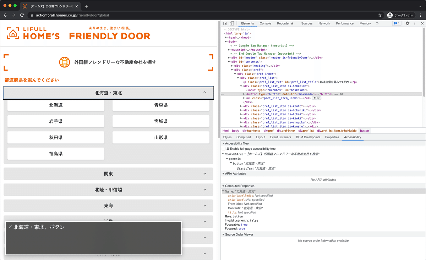Click div.pref_list in the breadcrumb bar
The width and height of the screenshot is (426, 260).
(x=306, y=131)
